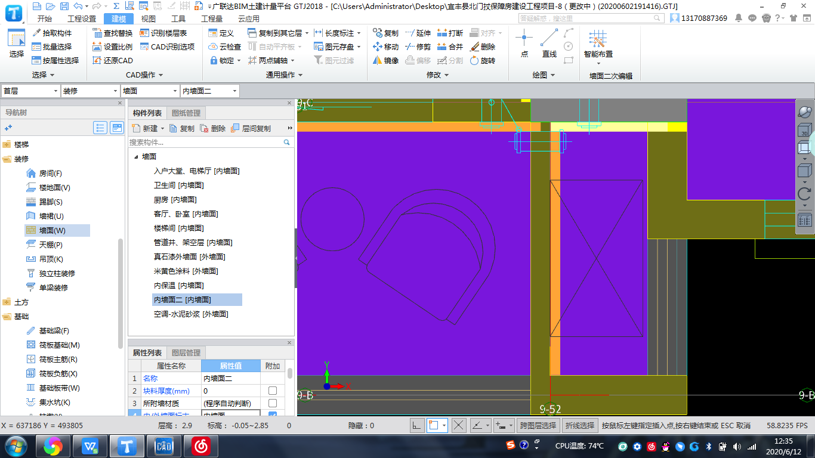The image size is (815, 458).
Task: Open CAD识别选项 settings
Action: click(167, 47)
